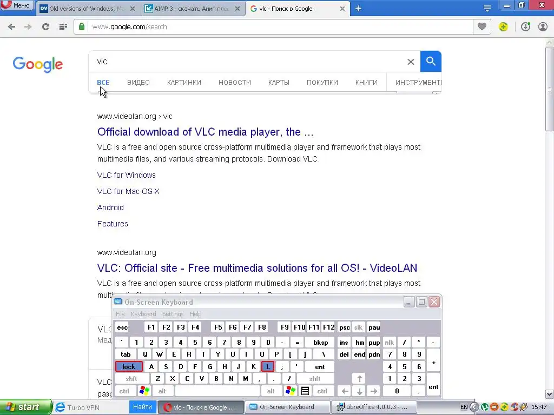Click the ent key next to apostrophe
This screenshot has width=554, height=415.
point(320,367)
